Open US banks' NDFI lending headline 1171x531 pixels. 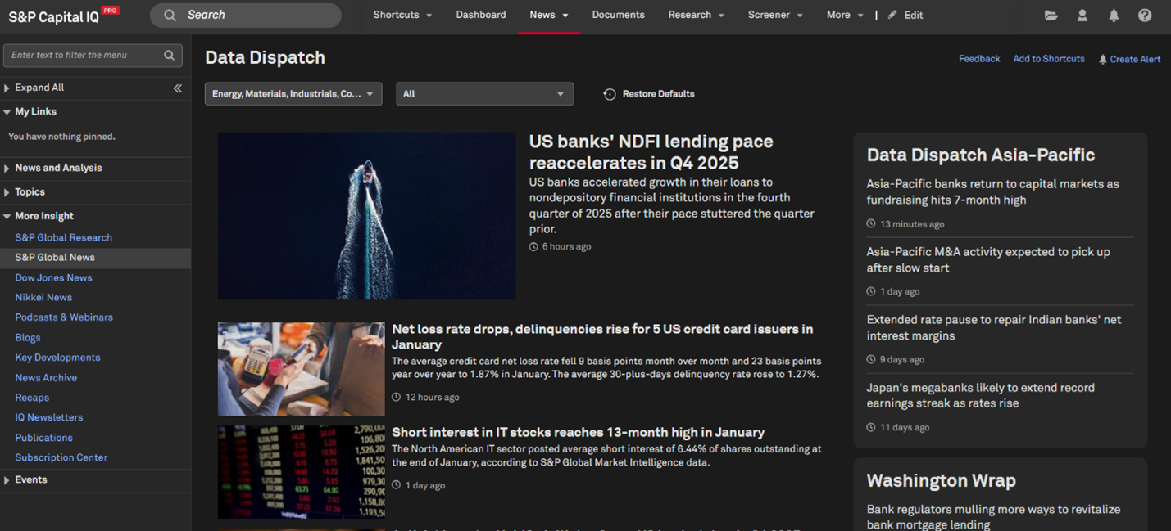[651, 152]
